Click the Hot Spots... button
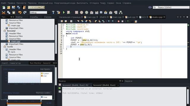Image resolution: width=190 pixels, height=106 pixels. pos(46,69)
